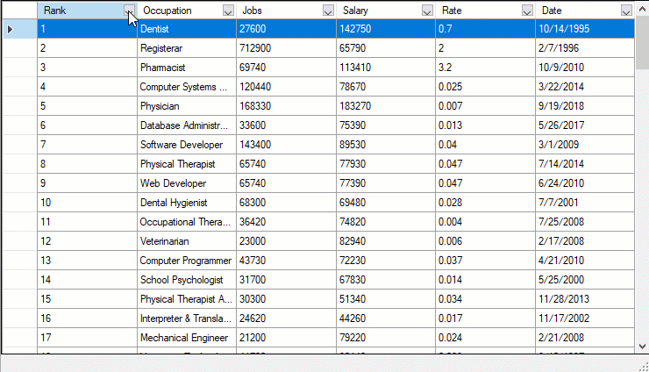Select the 'Software Developer' cell

pos(187,145)
